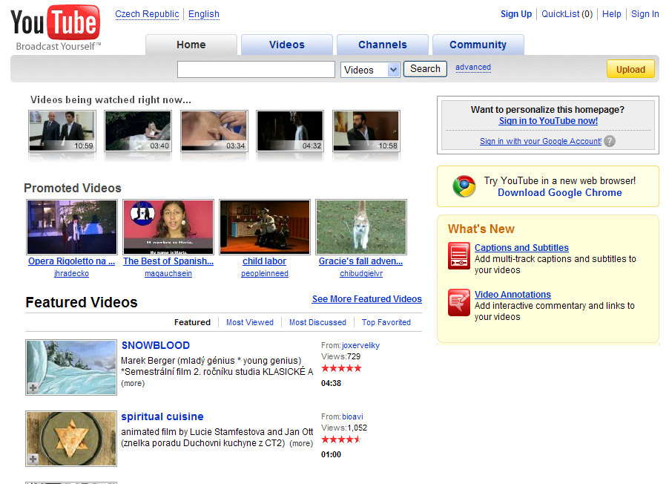Open Opera Rigoletto promoted video thumbnail
This screenshot has height=484, width=669.
click(72, 227)
